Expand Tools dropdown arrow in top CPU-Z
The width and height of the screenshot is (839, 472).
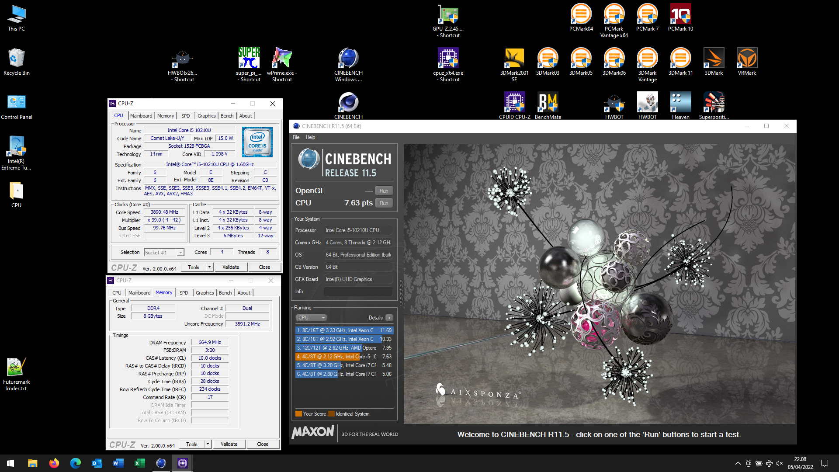210,267
